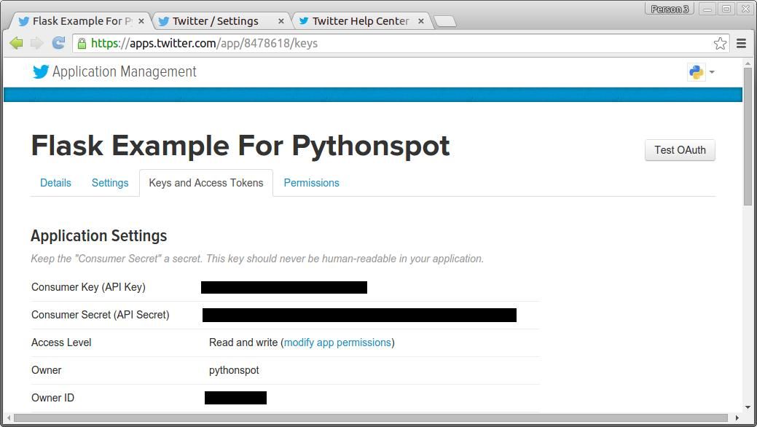
Task: Open the account dropdown arrow beside the Python avatar
Action: [710, 71]
